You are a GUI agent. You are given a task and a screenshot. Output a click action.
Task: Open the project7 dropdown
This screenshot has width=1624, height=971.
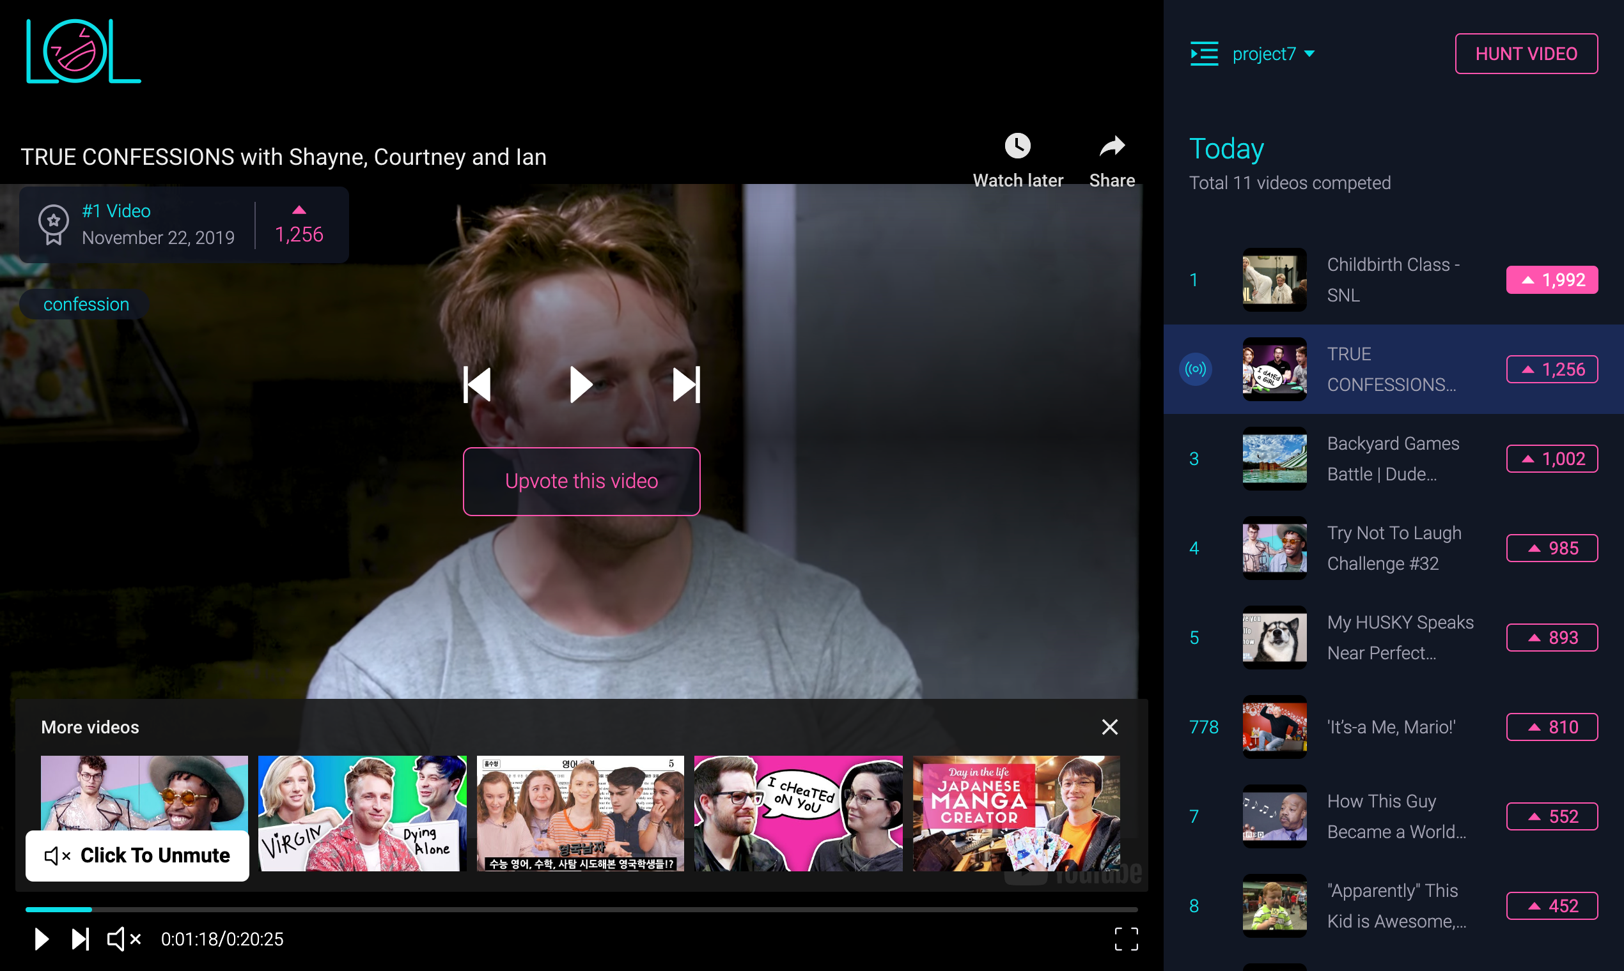coord(1274,54)
